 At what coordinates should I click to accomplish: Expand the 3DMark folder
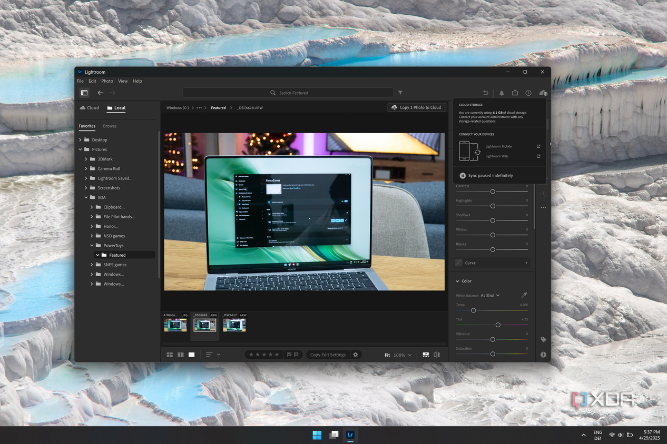(86, 159)
